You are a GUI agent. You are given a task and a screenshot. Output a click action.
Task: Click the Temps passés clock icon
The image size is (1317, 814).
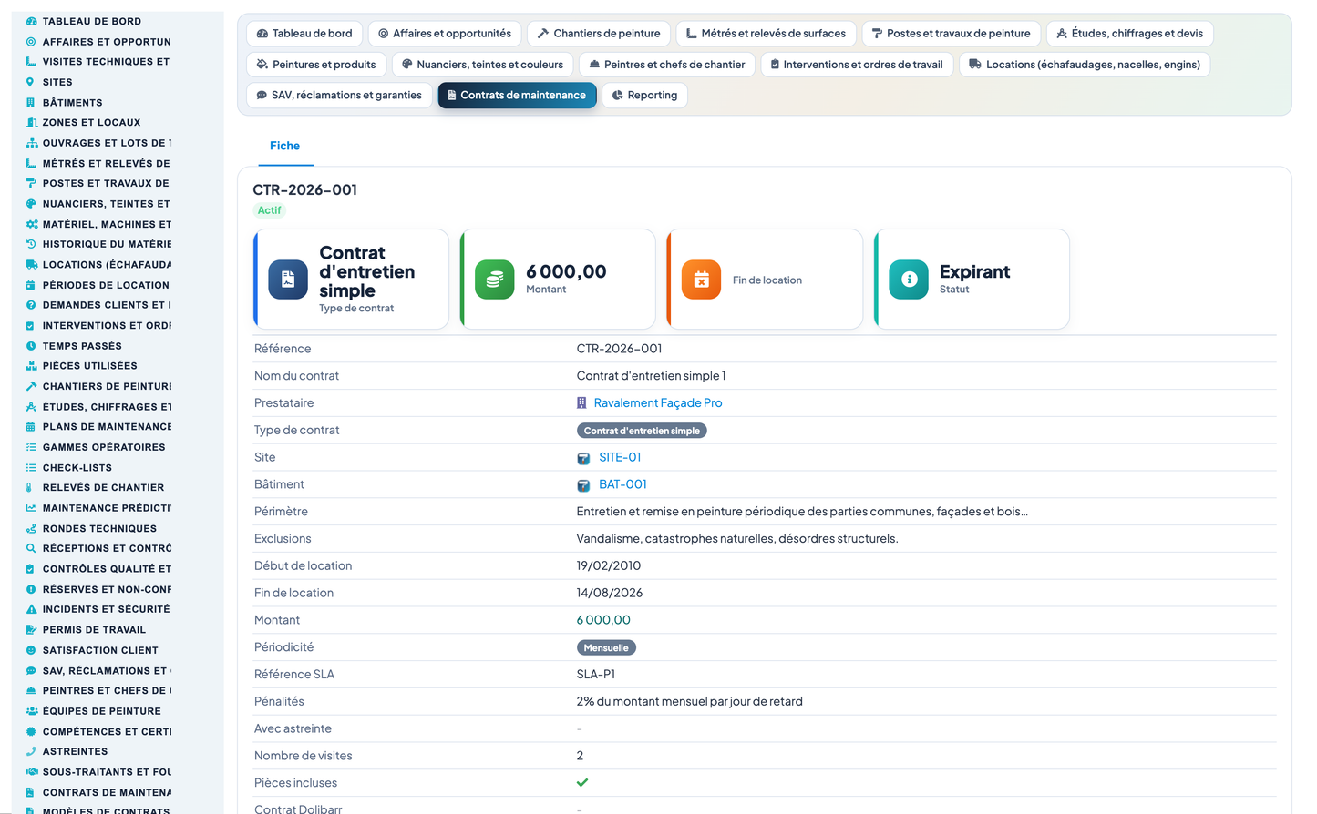coord(31,346)
